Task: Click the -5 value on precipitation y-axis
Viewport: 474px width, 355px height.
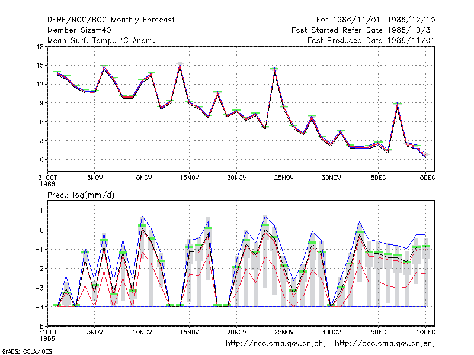Action: tap(39, 327)
